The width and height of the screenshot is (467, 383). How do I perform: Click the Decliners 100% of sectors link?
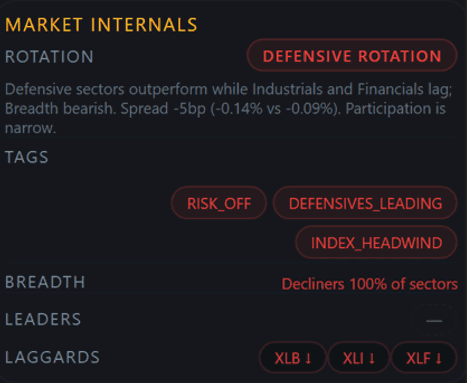click(370, 283)
